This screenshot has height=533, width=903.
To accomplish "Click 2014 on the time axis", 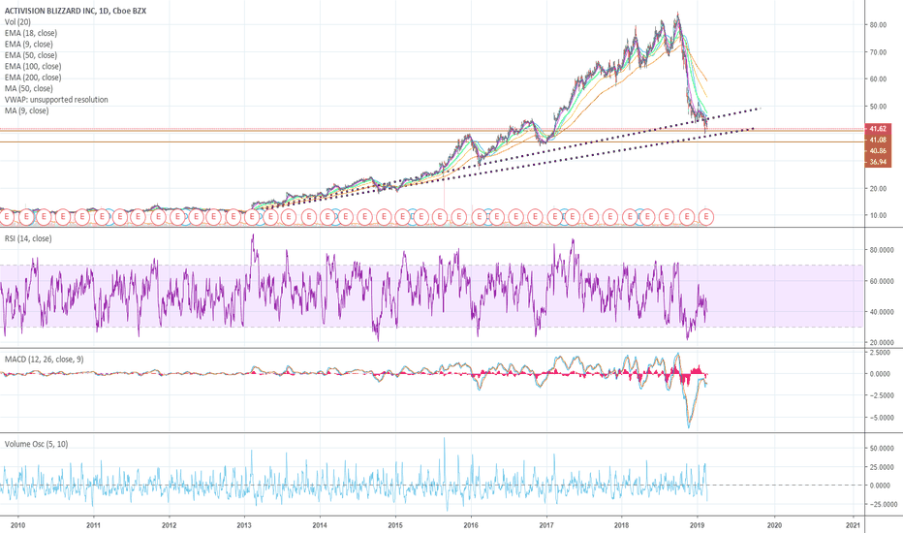I will pyautogui.click(x=320, y=525).
